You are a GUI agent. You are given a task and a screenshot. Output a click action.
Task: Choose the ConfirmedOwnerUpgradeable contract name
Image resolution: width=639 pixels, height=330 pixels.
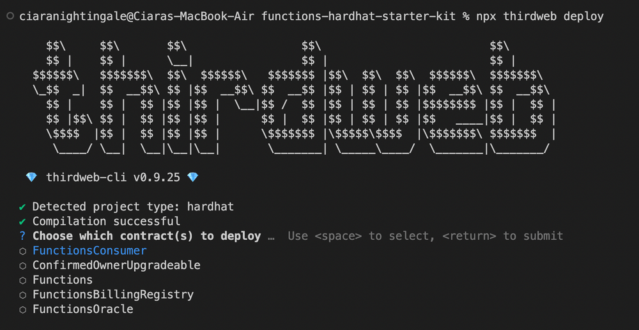coord(116,265)
